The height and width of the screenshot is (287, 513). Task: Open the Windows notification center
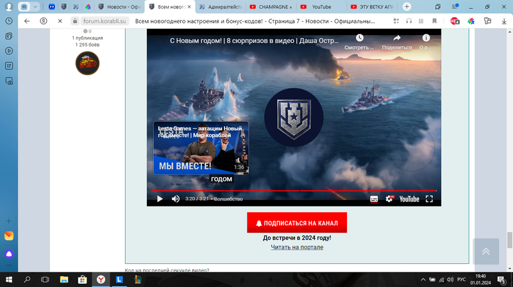pyautogui.click(x=501, y=279)
